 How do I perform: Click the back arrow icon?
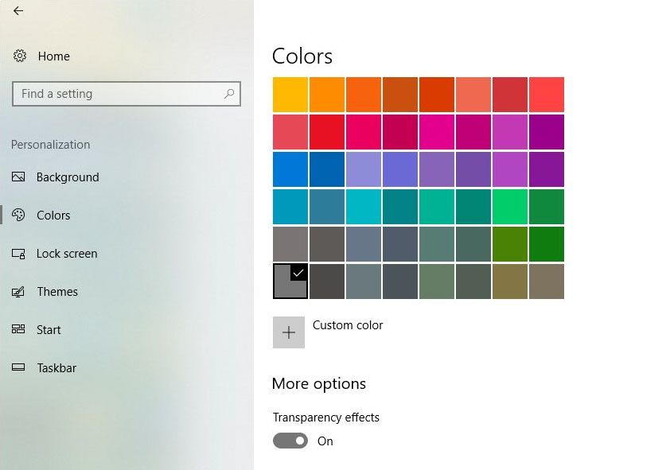pos(18,10)
